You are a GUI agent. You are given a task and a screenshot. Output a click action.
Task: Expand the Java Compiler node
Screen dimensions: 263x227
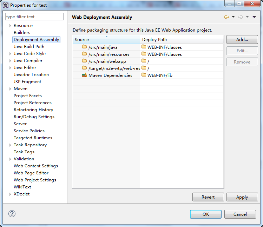(10, 61)
